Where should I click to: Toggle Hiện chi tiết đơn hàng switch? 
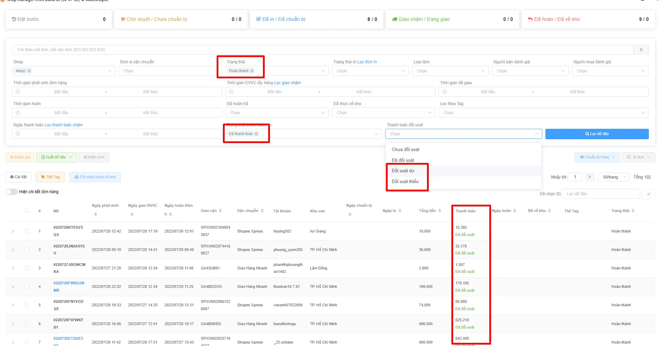(11, 192)
